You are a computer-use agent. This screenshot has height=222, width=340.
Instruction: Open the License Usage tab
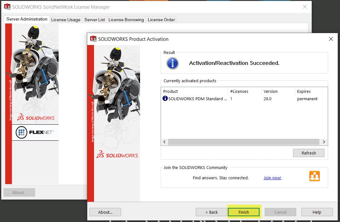(66, 20)
